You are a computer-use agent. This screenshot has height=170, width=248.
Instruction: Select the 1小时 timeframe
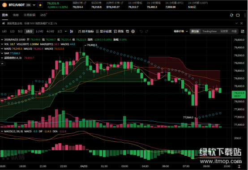coord(39,31)
